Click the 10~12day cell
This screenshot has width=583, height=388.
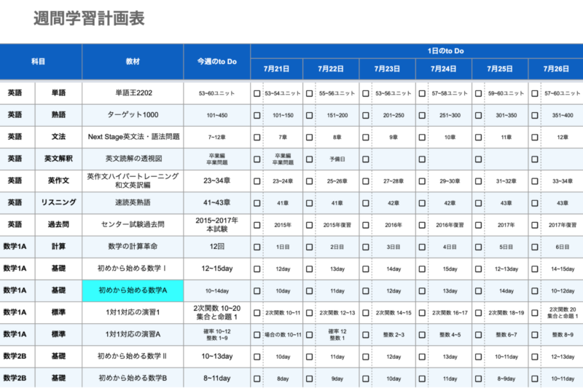point(563,291)
